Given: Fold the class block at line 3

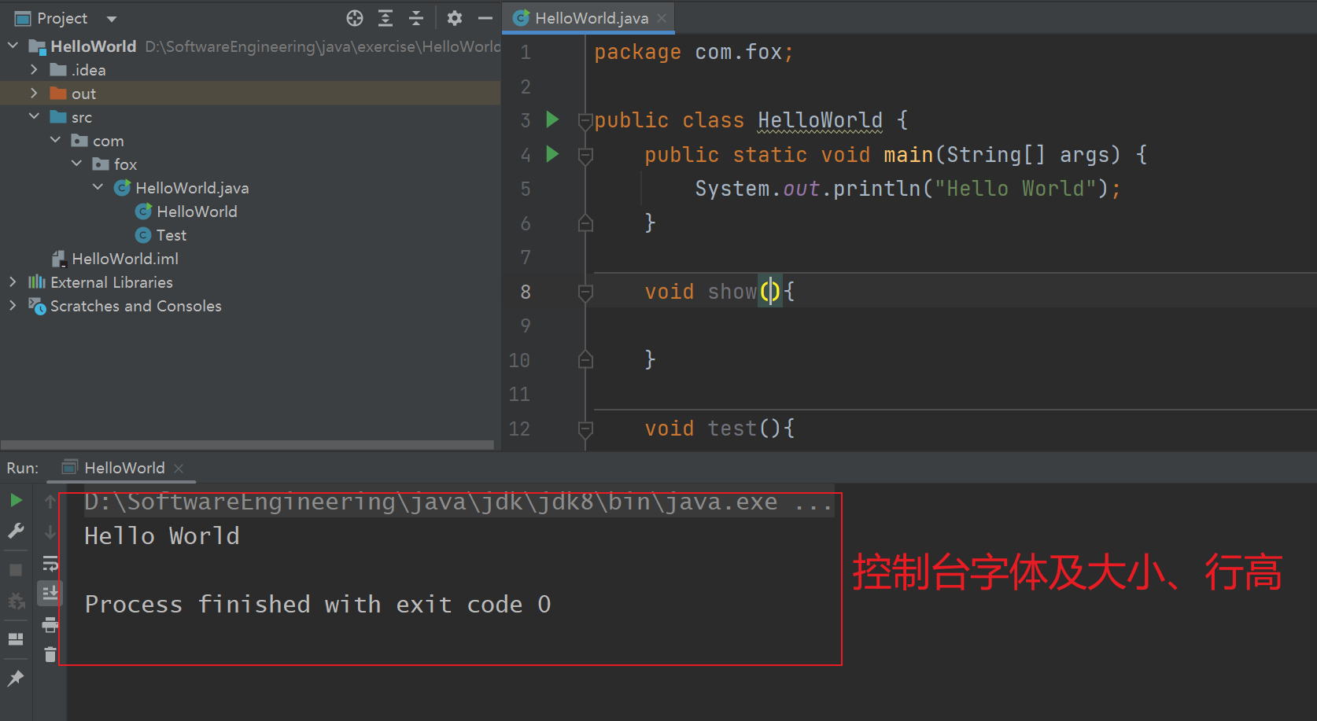Looking at the screenshot, I should point(585,121).
